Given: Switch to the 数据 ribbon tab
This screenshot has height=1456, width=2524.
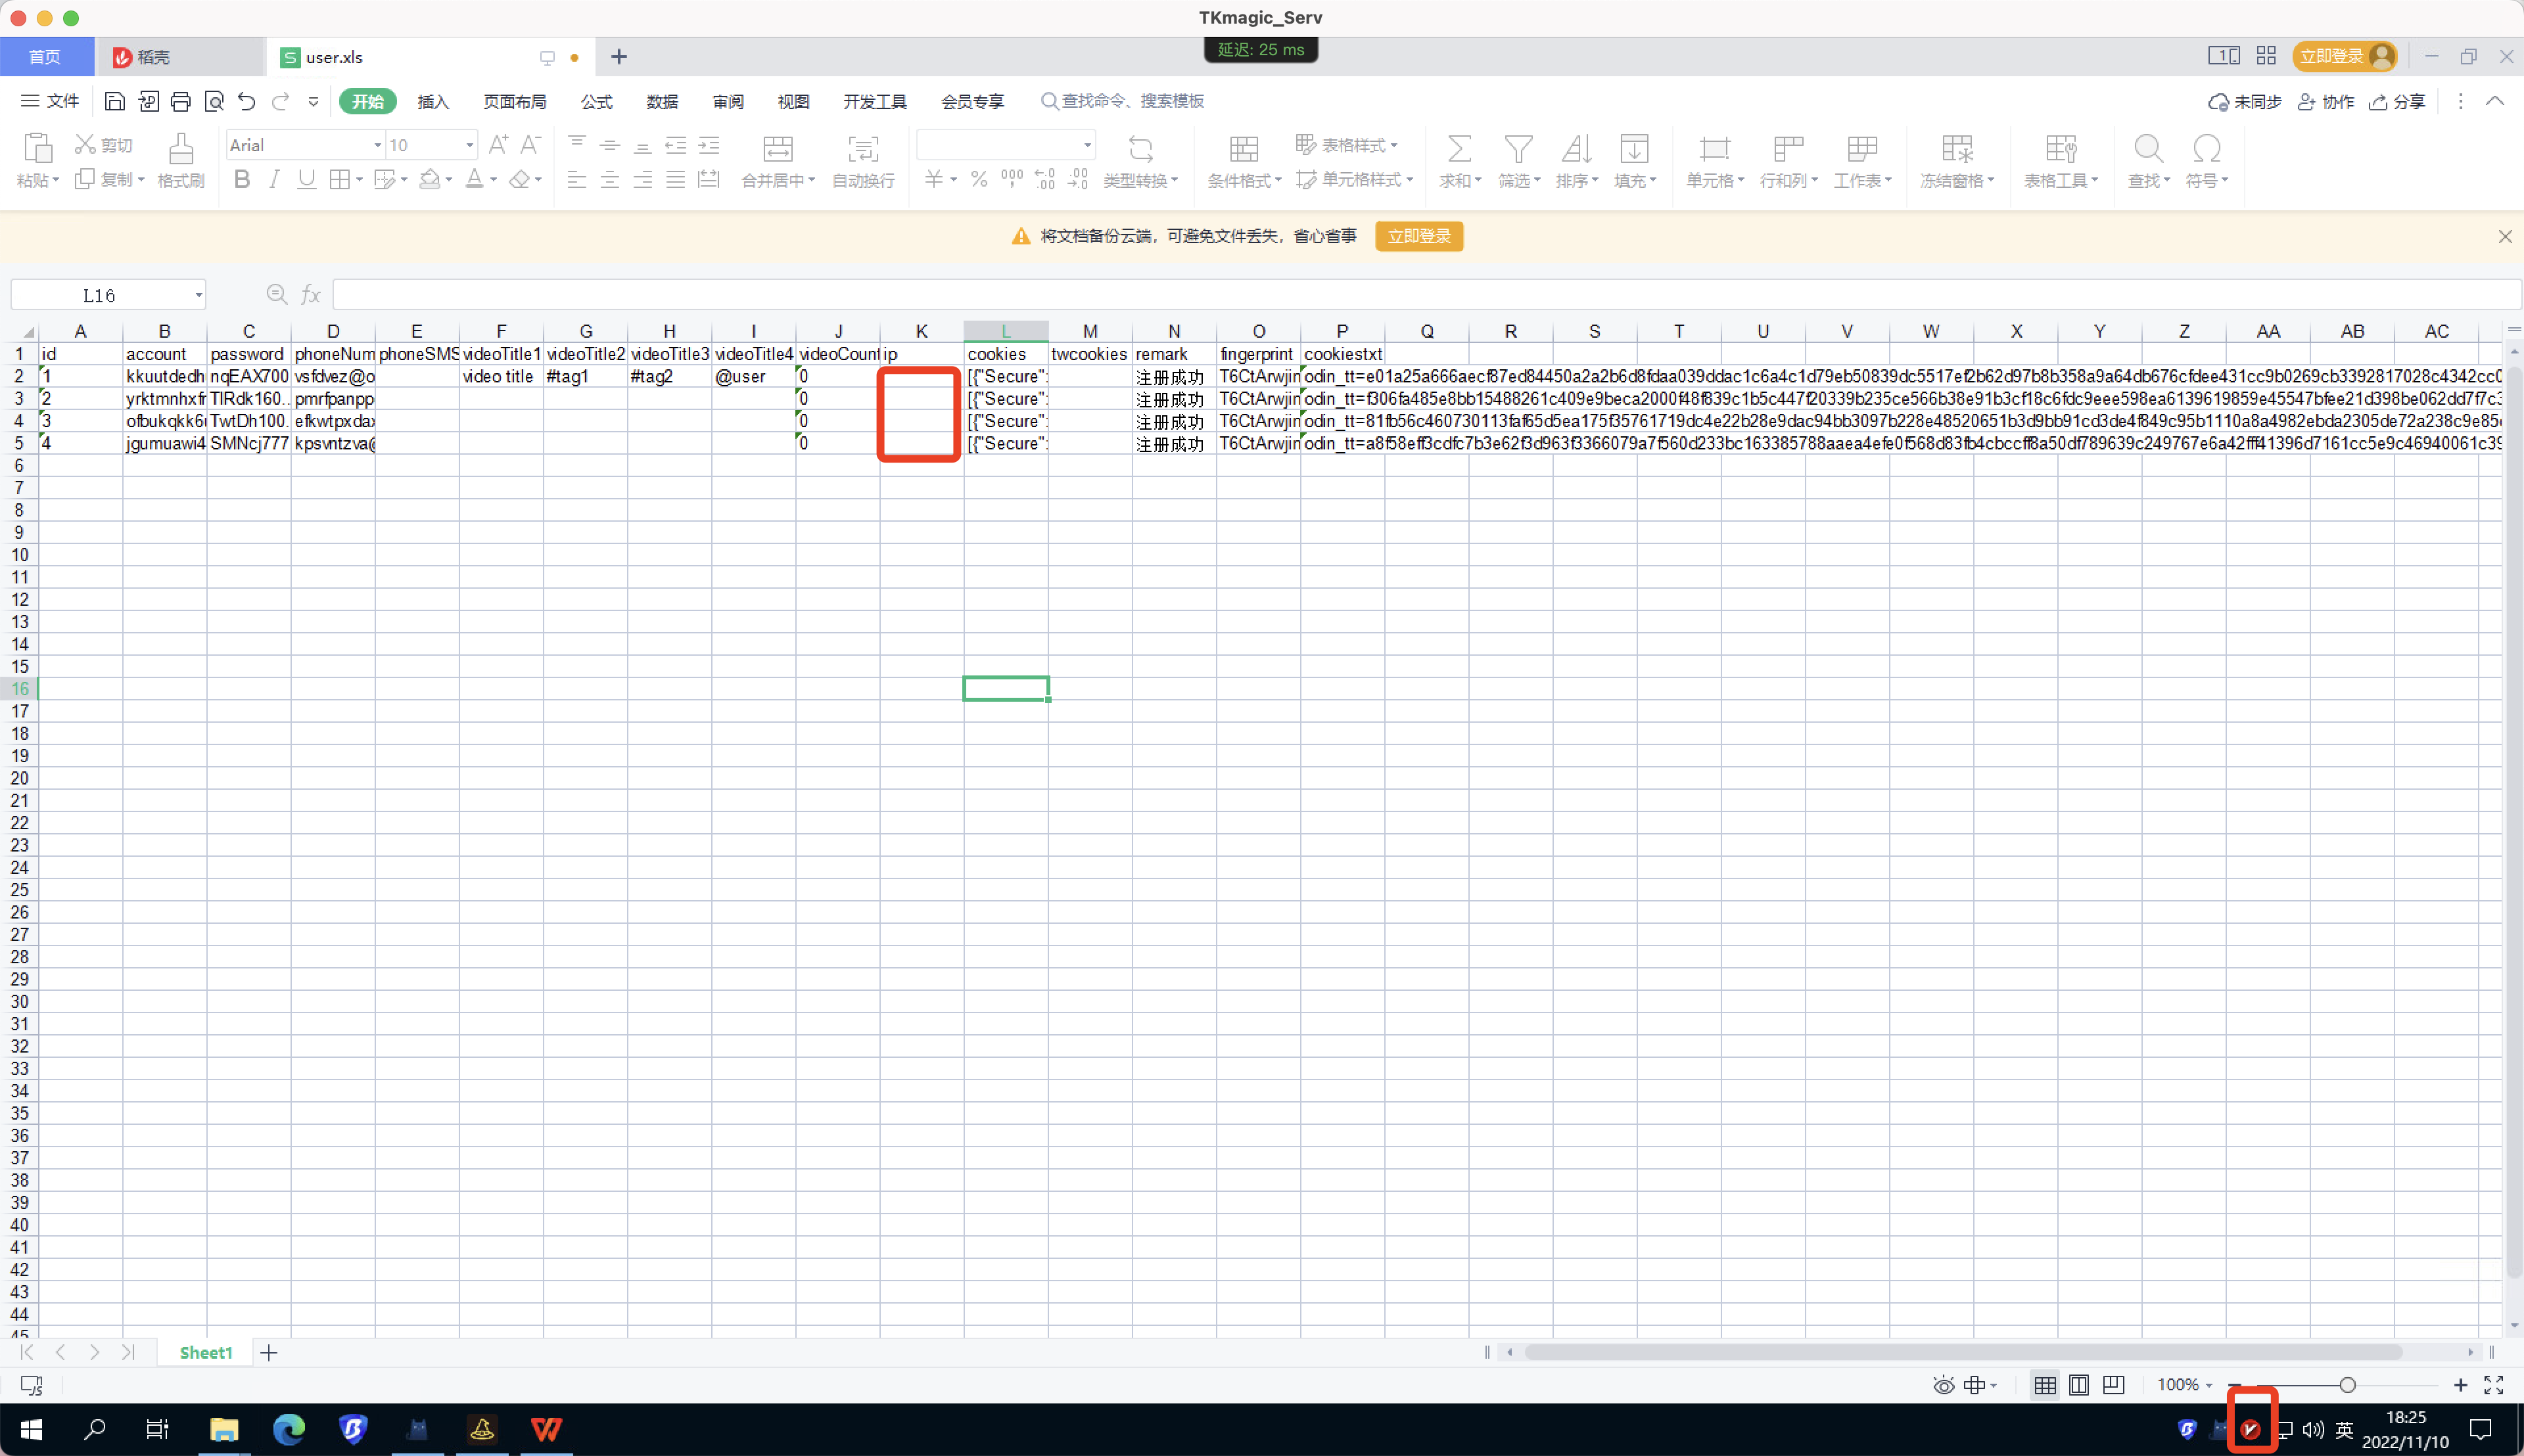Looking at the screenshot, I should click(661, 102).
